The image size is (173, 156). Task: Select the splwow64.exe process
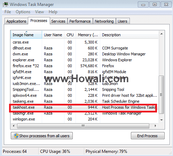(x=85, y=95)
